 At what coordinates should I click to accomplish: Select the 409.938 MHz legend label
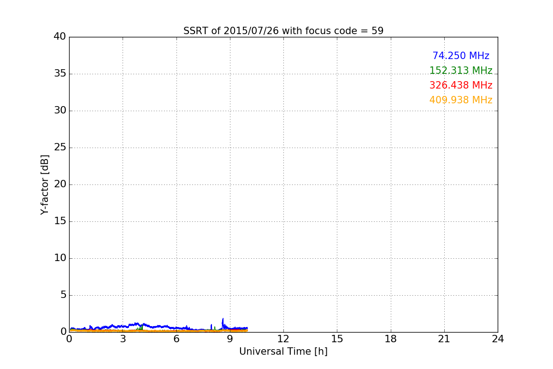tap(461, 100)
